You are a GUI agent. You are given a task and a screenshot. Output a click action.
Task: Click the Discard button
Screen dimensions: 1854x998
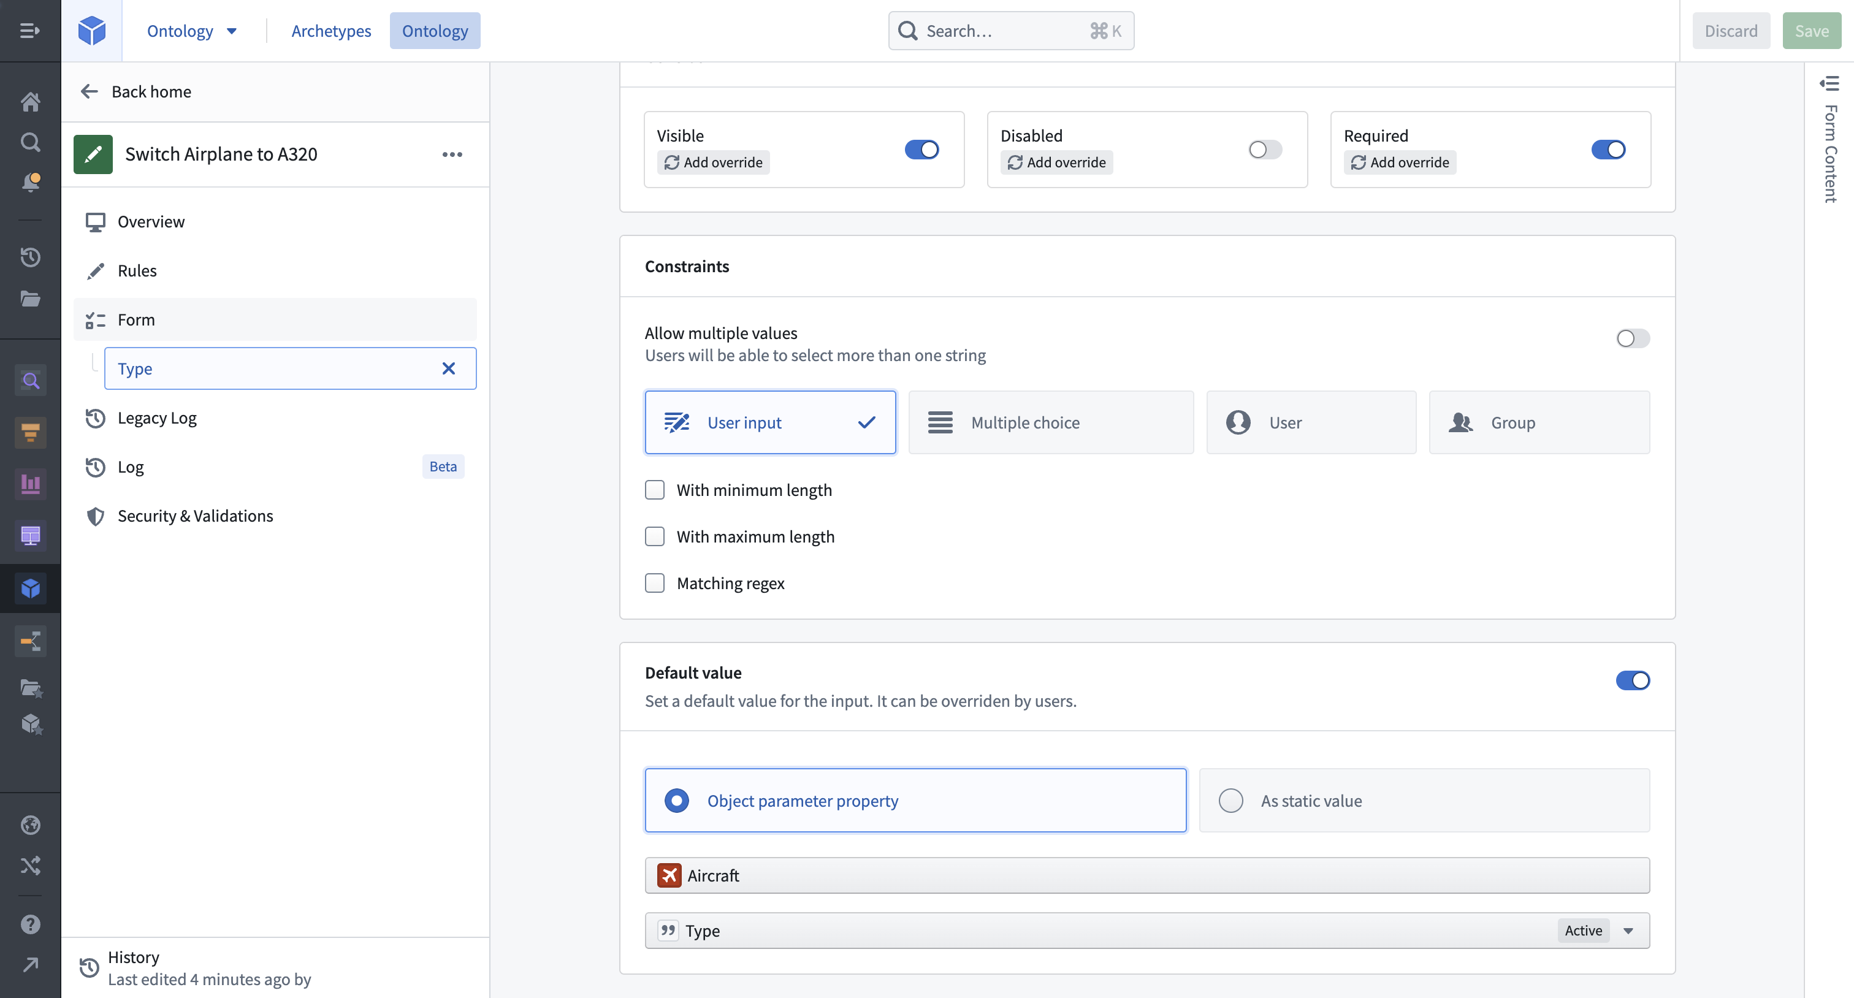point(1730,30)
